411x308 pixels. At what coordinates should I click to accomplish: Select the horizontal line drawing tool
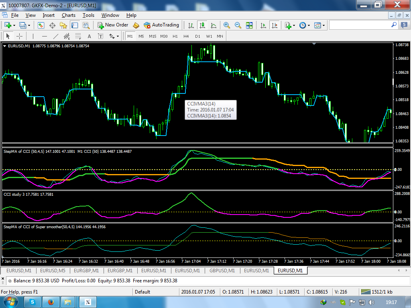tap(45, 36)
